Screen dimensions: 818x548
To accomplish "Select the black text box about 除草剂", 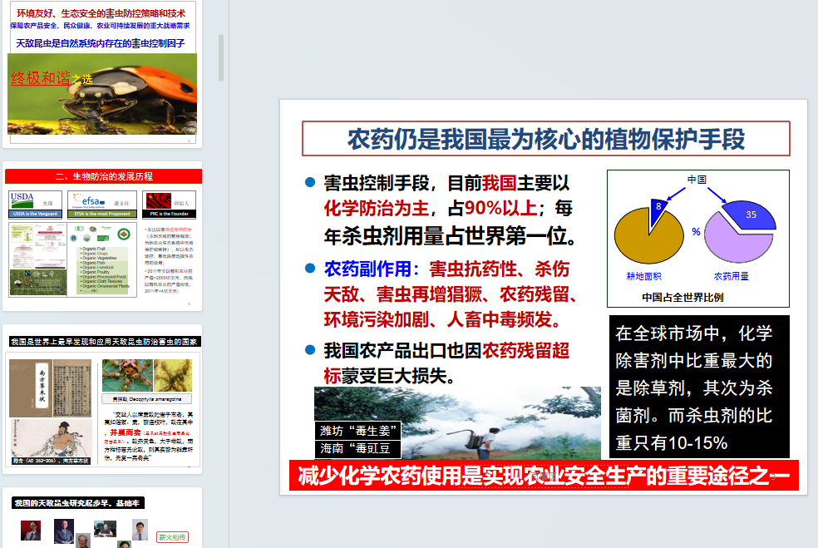I will (699, 387).
